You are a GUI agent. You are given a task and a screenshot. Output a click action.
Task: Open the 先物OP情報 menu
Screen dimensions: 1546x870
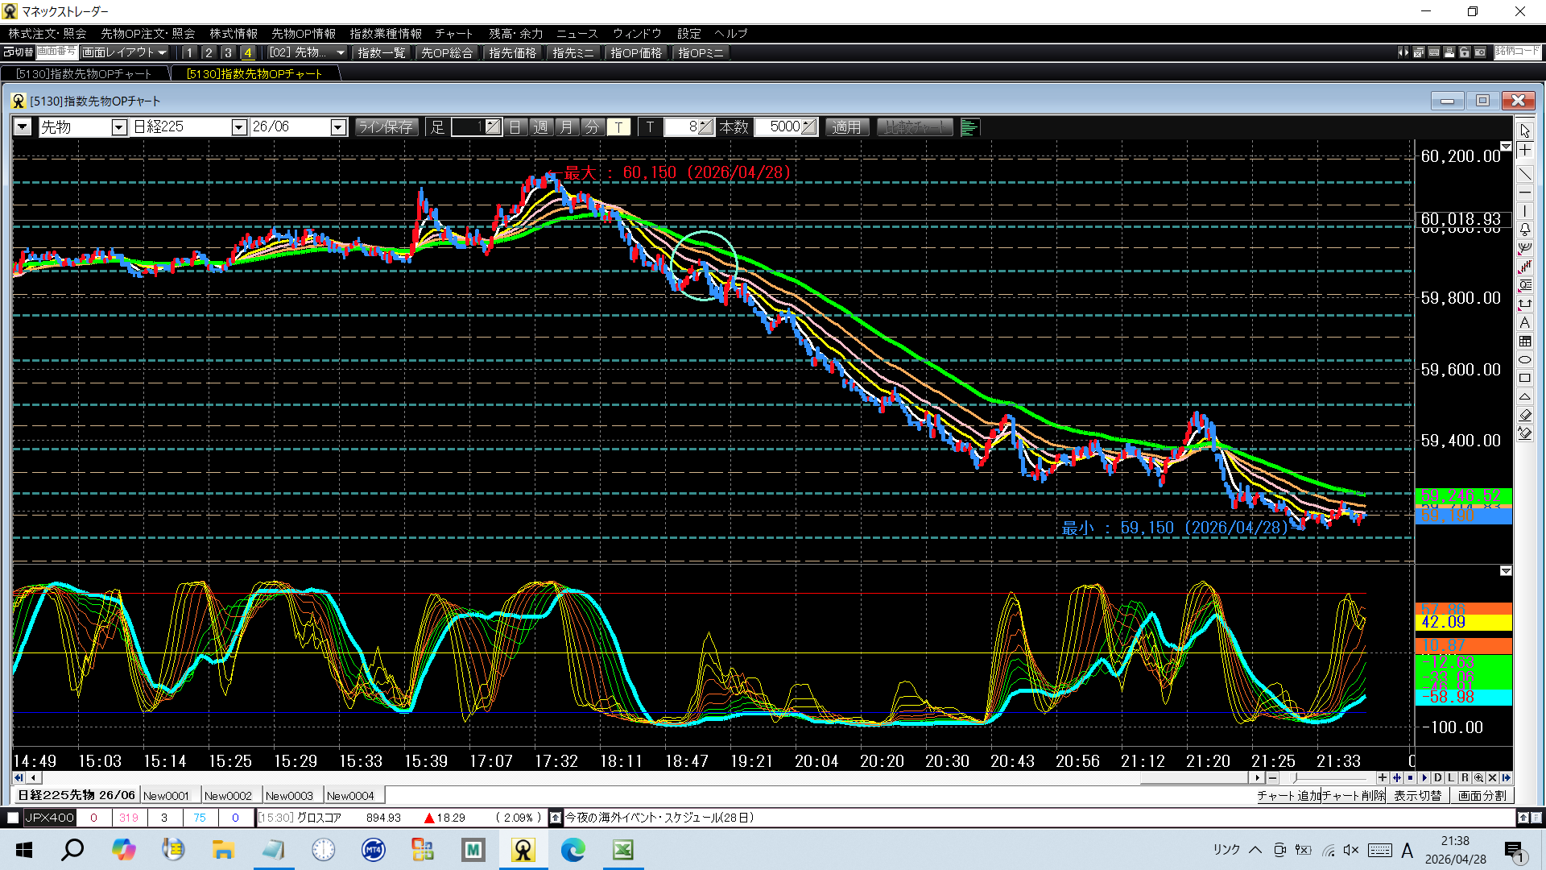(304, 34)
